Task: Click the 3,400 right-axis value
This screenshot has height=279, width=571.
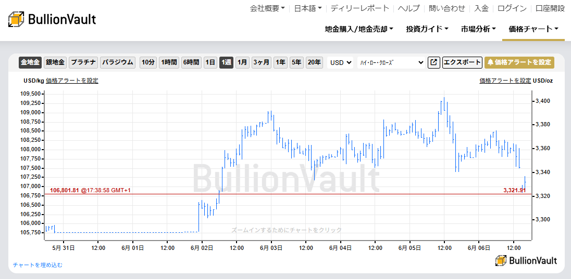Action: click(x=542, y=101)
